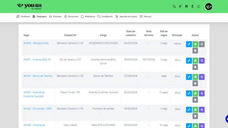The height and width of the screenshot is (128, 228).
Task: Open vacancy link #6725 - Banco de Talentos
Action: pos(38,76)
